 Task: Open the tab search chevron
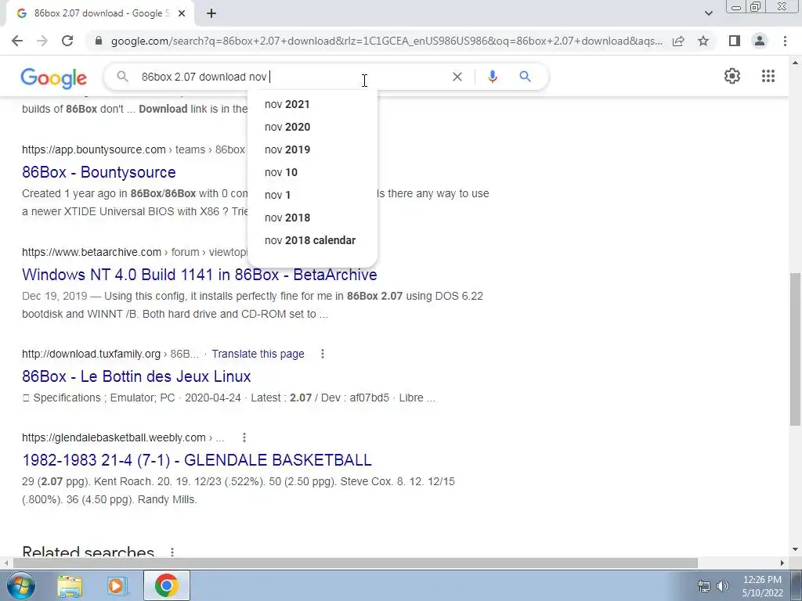(x=708, y=13)
